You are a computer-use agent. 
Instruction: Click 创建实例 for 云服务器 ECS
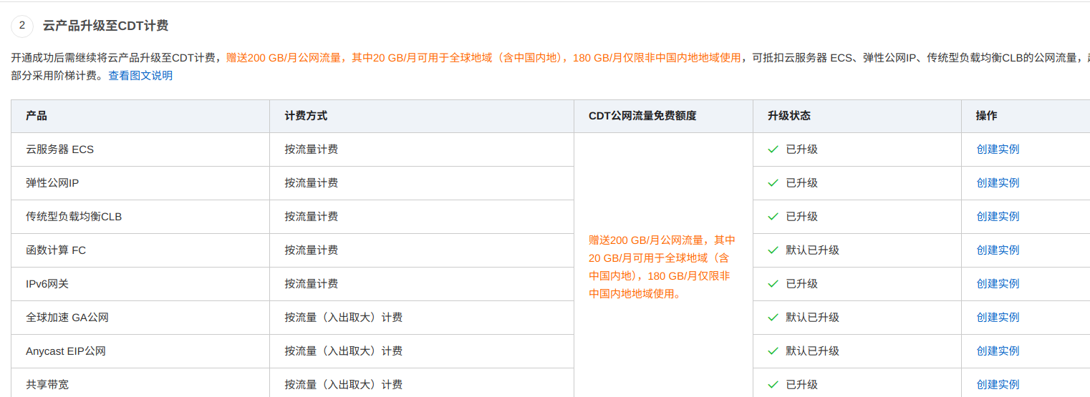click(x=998, y=150)
